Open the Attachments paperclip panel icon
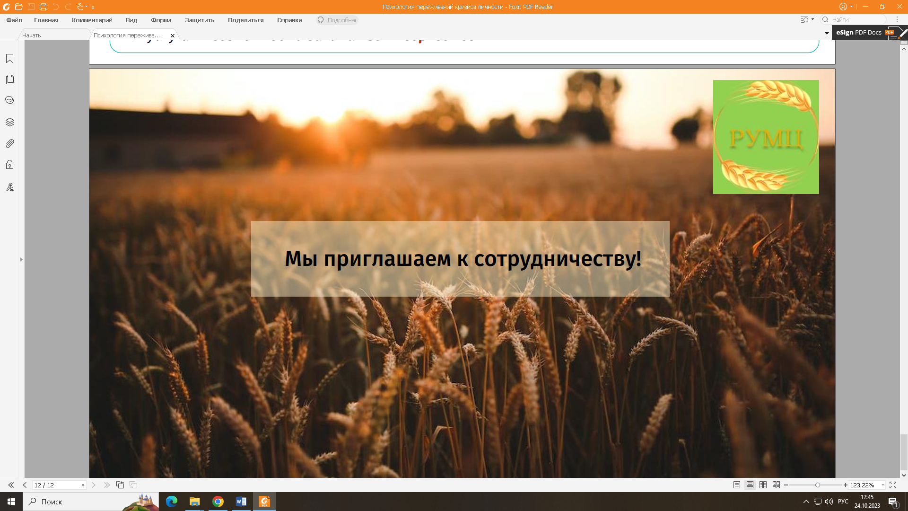The width and height of the screenshot is (908, 511). [x=9, y=143]
